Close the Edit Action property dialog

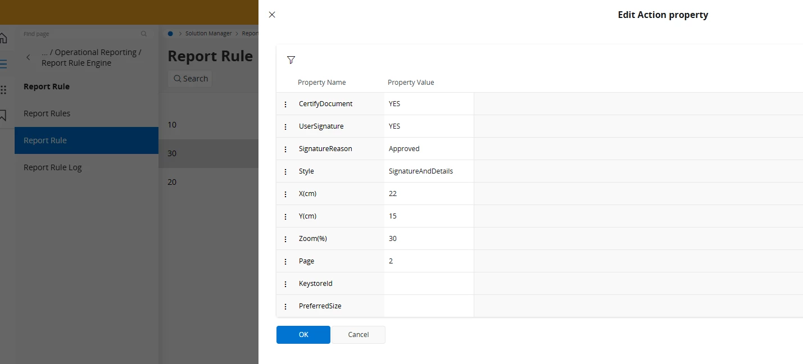coord(272,15)
